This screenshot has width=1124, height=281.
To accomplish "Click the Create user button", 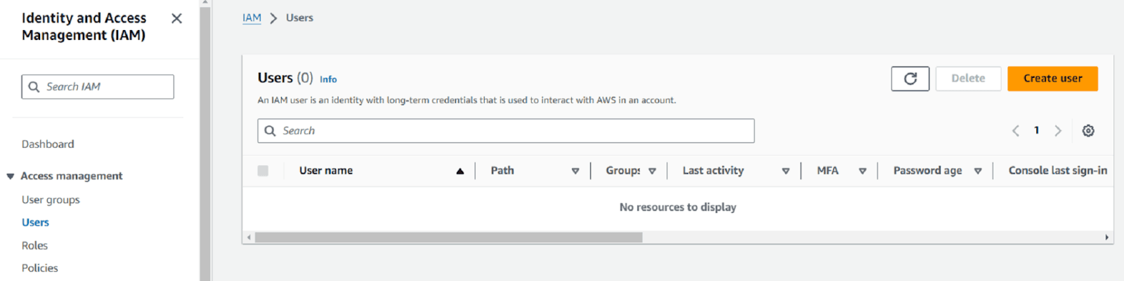I will tap(1052, 78).
